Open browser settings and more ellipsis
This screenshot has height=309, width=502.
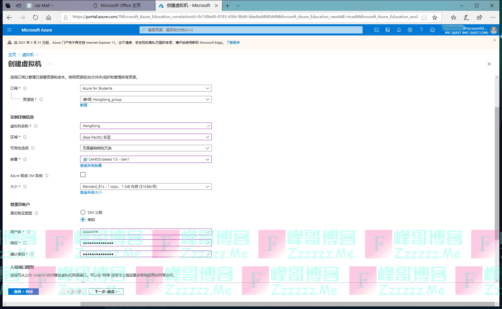click(x=492, y=17)
